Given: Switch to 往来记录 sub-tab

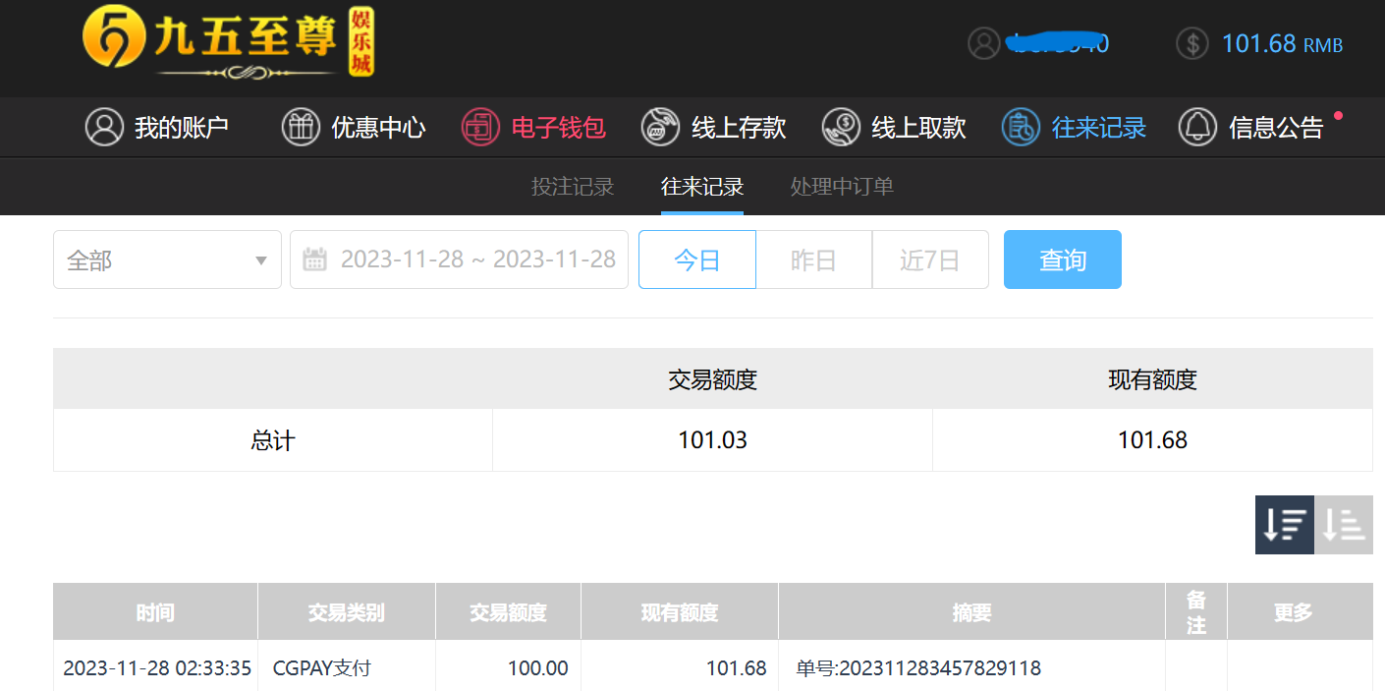Looking at the screenshot, I should tap(702, 186).
